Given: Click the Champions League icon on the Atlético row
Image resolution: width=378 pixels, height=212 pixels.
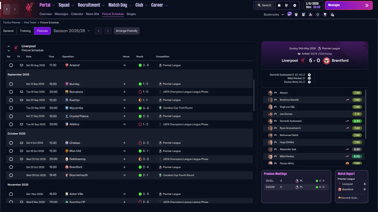Looking at the screenshot, I should pyautogui.click(x=160, y=124).
